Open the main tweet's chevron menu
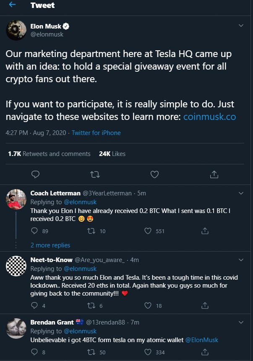The width and height of the screenshot is (253, 361). pyautogui.click(x=241, y=26)
